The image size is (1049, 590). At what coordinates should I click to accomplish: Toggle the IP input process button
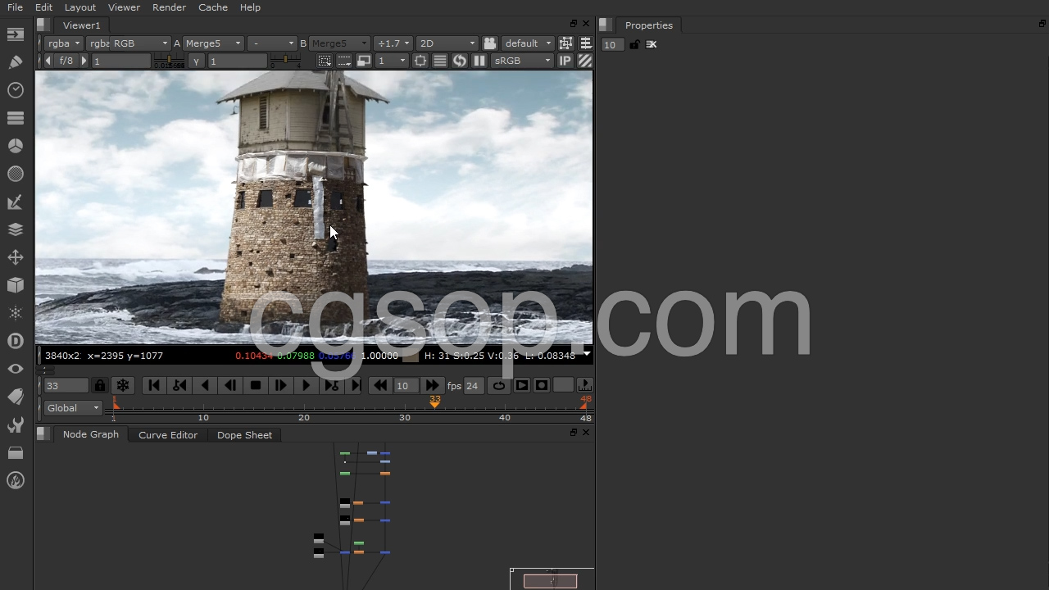[x=565, y=61]
